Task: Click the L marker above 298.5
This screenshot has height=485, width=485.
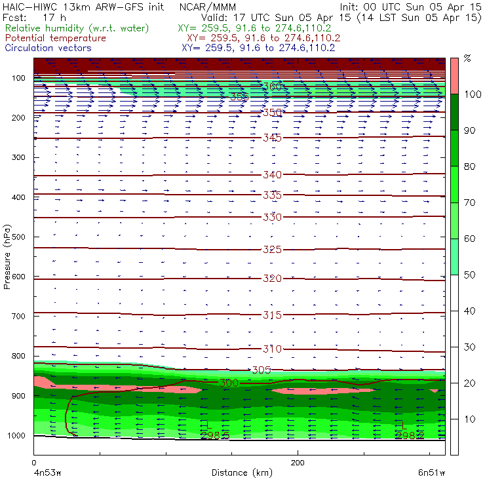Action: (209, 425)
